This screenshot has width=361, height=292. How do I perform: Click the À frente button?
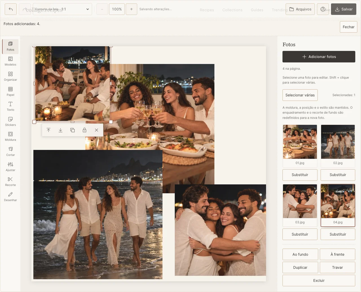(x=338, y=254)
